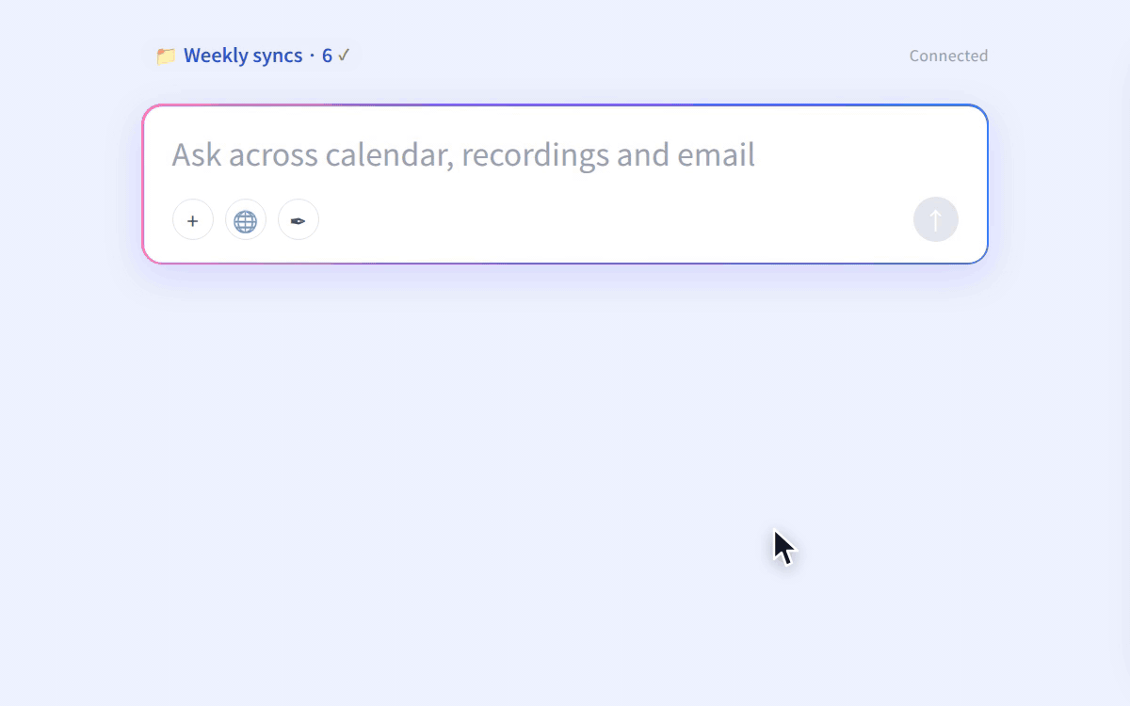This screenshot has width=1130, height=706.
Task: Click the up-arrow send button
Action: 936,220
